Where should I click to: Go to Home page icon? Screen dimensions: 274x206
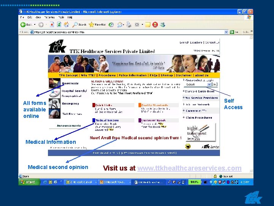pyautogui.click(x=66, y=24)
